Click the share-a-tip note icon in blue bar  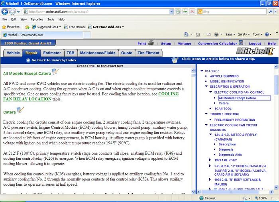(x=175, y=60)
